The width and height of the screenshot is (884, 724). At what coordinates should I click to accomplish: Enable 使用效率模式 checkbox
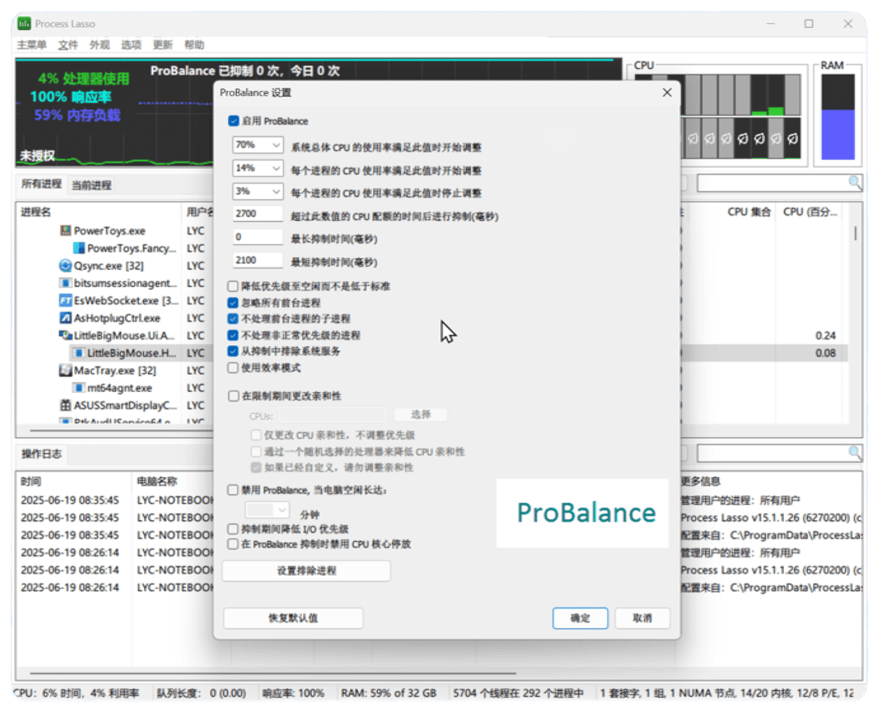coord(233,368)
